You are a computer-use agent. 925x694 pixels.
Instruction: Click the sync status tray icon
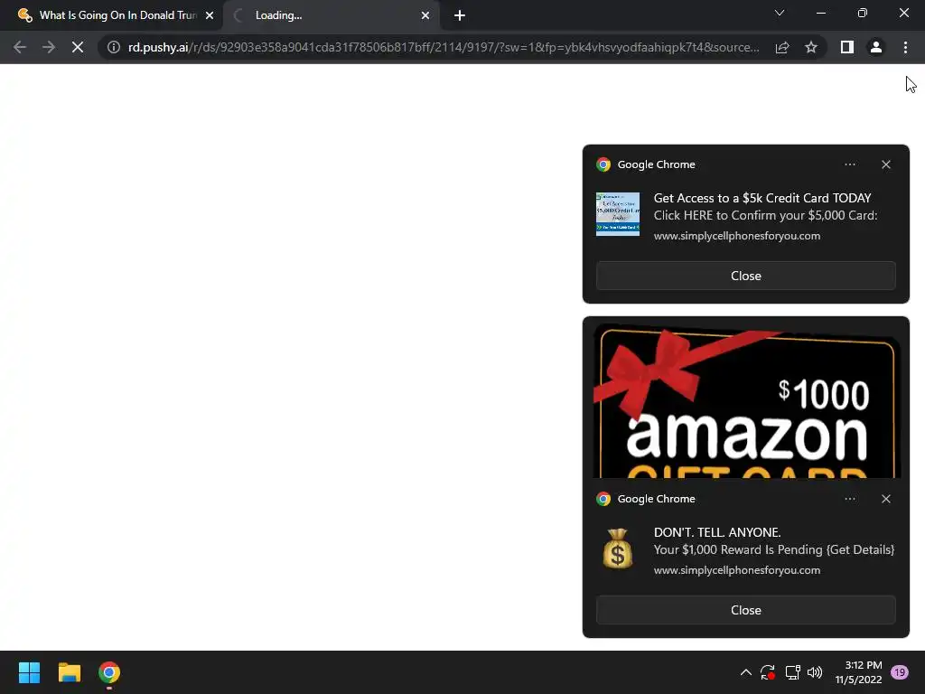point(768,672)
